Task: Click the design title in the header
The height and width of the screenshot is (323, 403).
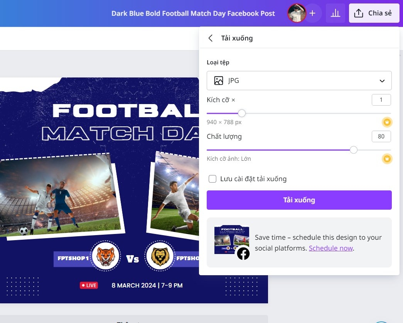Action: [193, 13]
